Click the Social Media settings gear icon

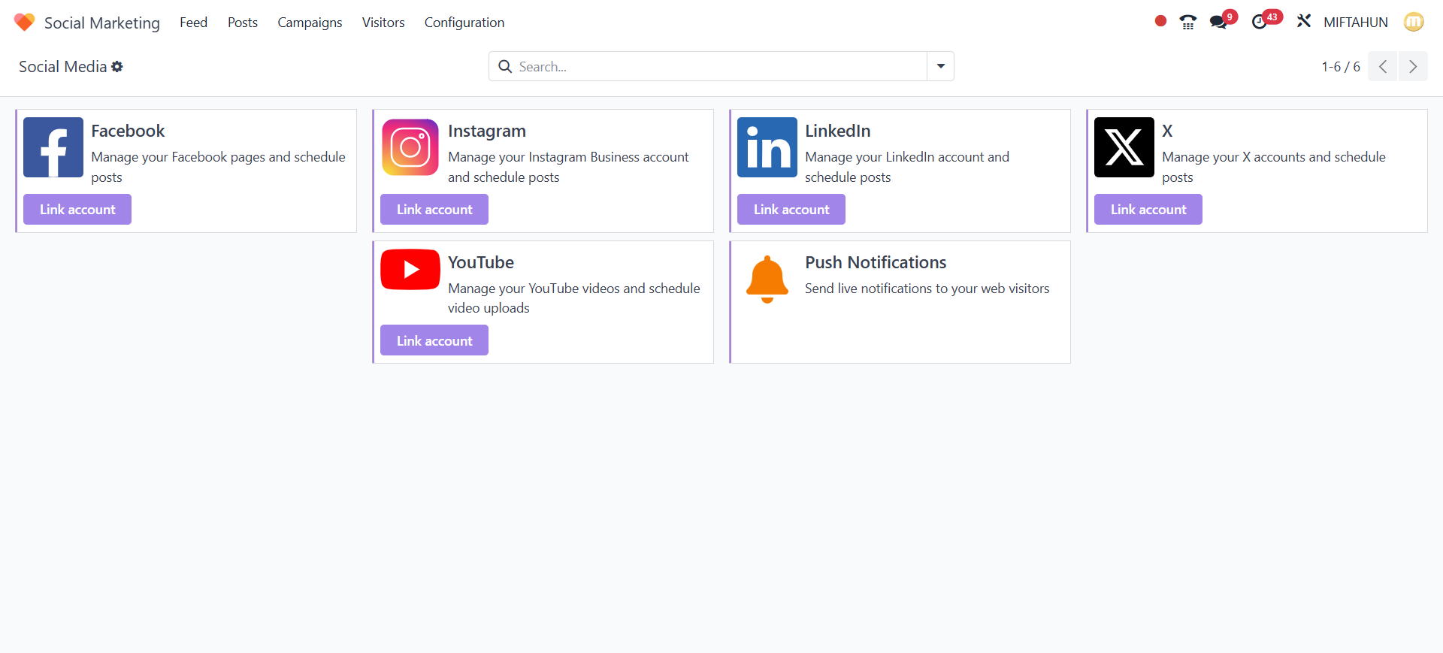click(117, 66)
